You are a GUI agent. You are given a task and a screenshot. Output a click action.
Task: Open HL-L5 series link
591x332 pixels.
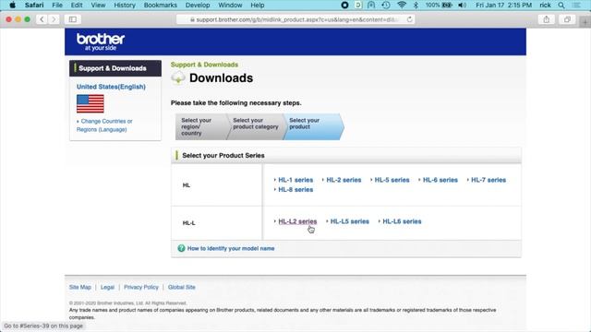click(x=350, y=221)
